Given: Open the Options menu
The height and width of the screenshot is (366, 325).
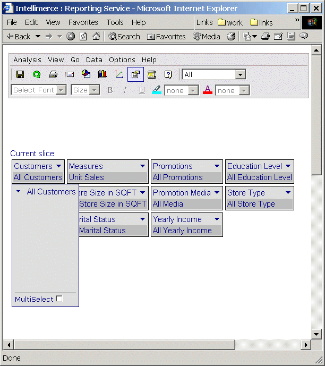Looking at the screenshot, I should point(122,60).
